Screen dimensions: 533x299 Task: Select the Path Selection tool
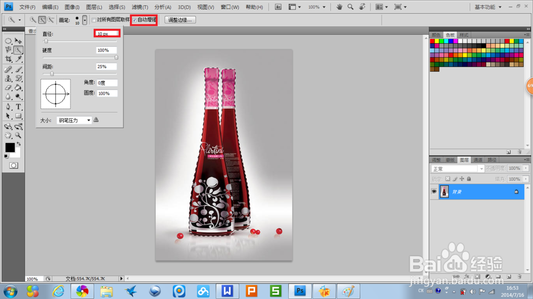(8, 116)
